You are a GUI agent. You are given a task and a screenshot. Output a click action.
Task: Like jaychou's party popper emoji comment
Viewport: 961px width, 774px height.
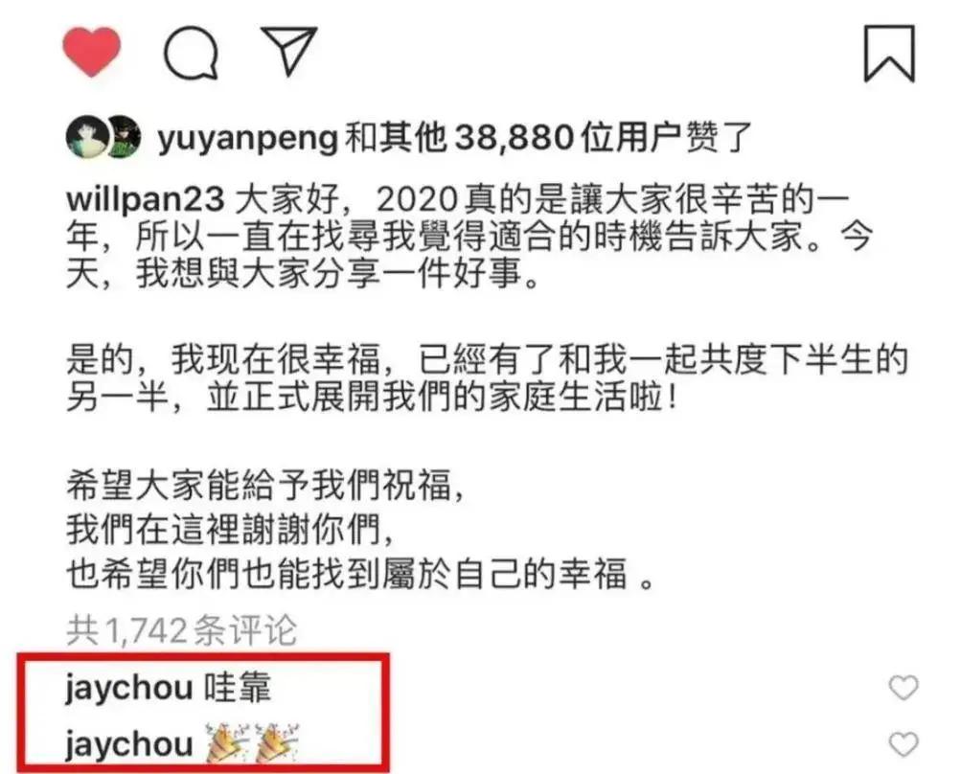904,744
